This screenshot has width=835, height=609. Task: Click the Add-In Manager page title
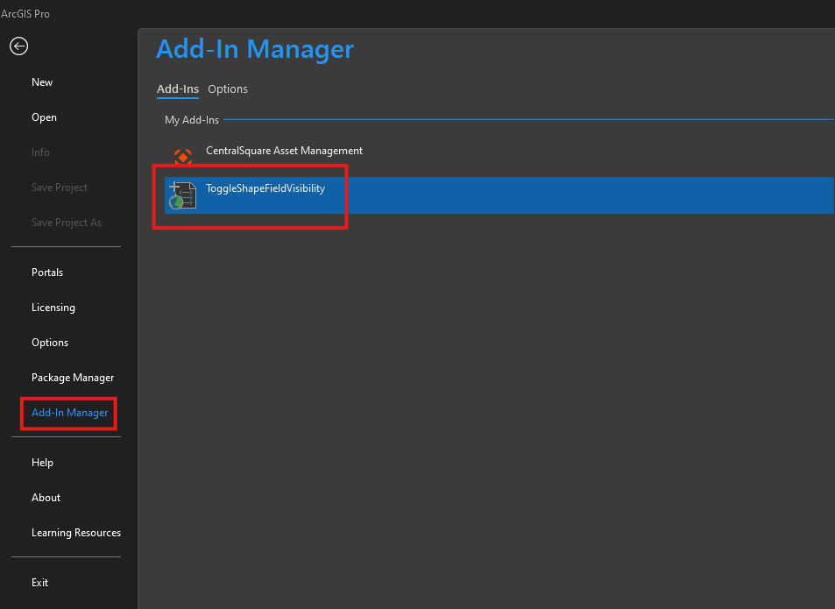coord(255,49)
